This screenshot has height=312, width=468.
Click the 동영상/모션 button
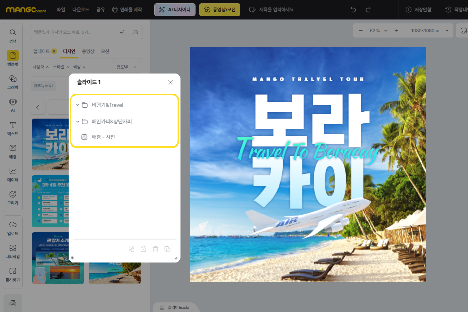[x=219, y=10]
